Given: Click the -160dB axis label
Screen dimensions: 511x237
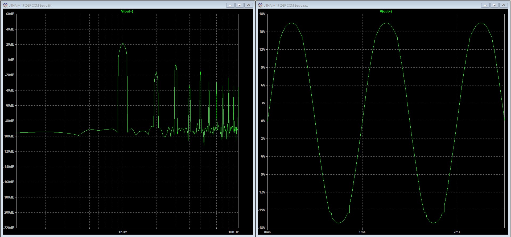Looking at the screenshot, I should (9, 182).
